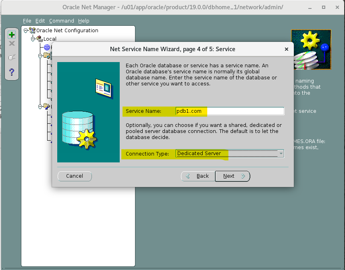Image resolution: width=345 pixels, height=270 pixels.
Task: Select Oracle Net Configuration tree label
Action: click(x=67, y=30)
